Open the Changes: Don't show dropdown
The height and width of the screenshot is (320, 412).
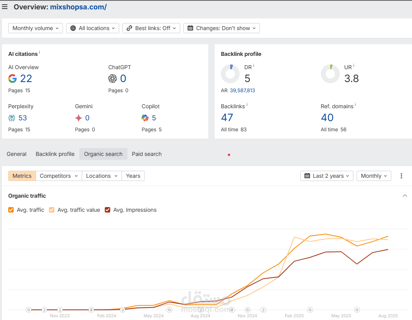222,28
